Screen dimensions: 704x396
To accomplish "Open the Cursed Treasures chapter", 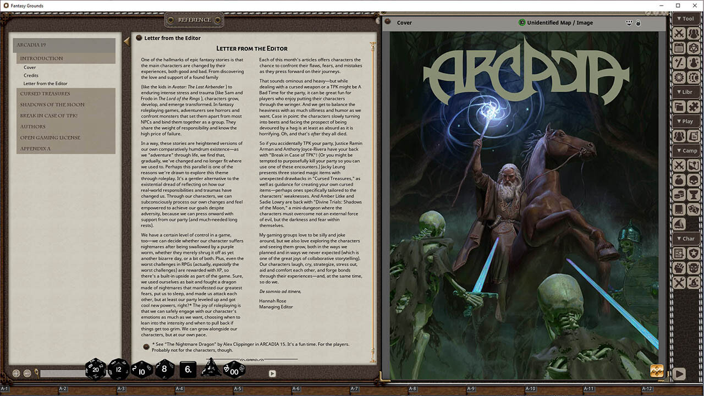I will point(45,94).
